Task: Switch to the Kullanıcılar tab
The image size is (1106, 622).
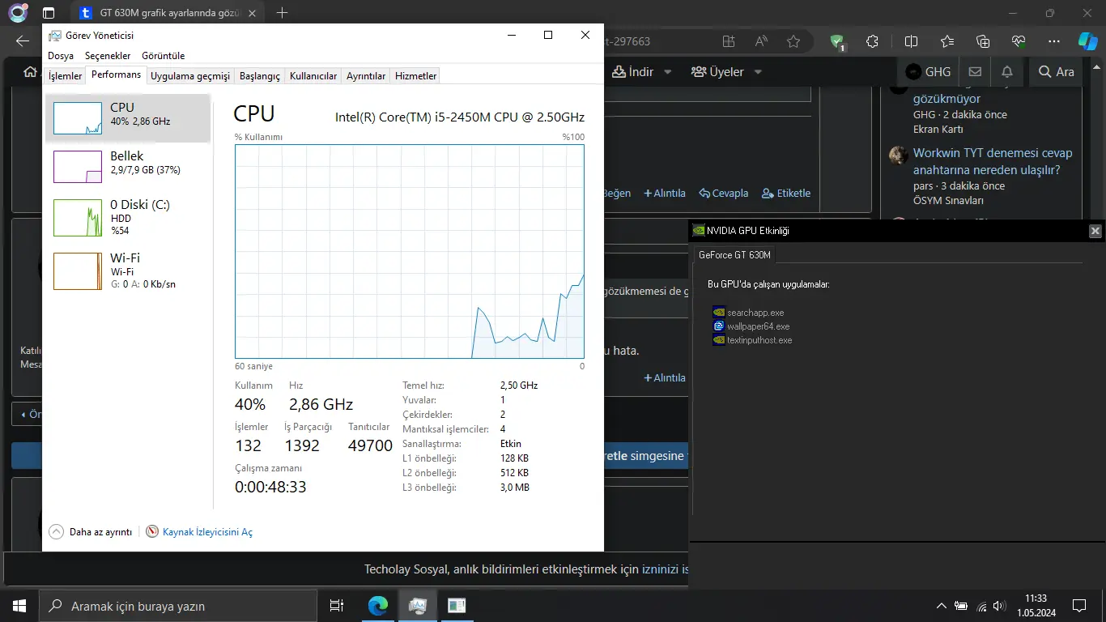Action: (x=313, y=76)
